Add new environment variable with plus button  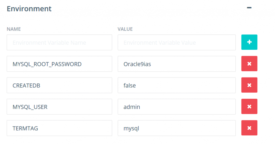tap(249, 42)
